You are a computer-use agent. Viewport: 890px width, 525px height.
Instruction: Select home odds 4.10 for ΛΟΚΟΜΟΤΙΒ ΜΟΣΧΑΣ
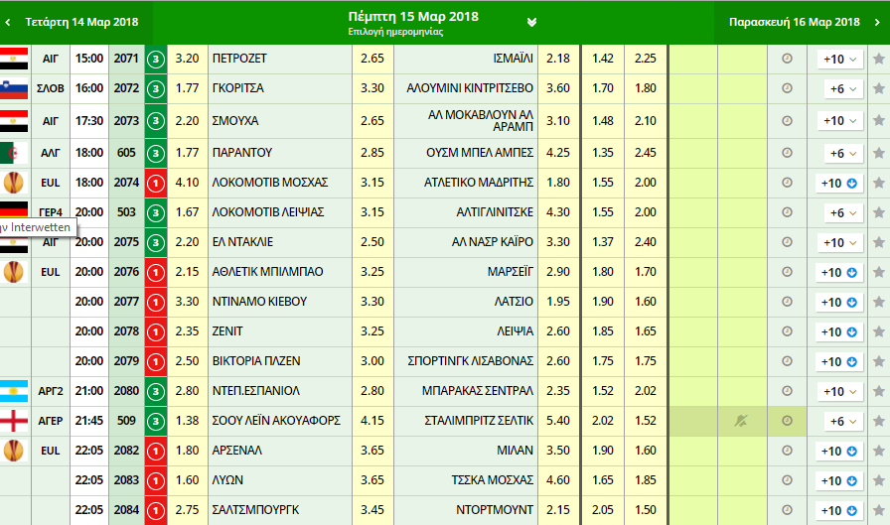click(187, 183)
